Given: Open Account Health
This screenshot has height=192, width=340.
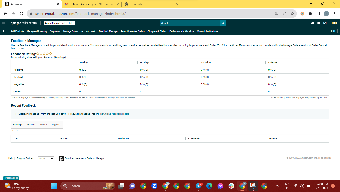Looking at the screenshot, I should 89,31.
